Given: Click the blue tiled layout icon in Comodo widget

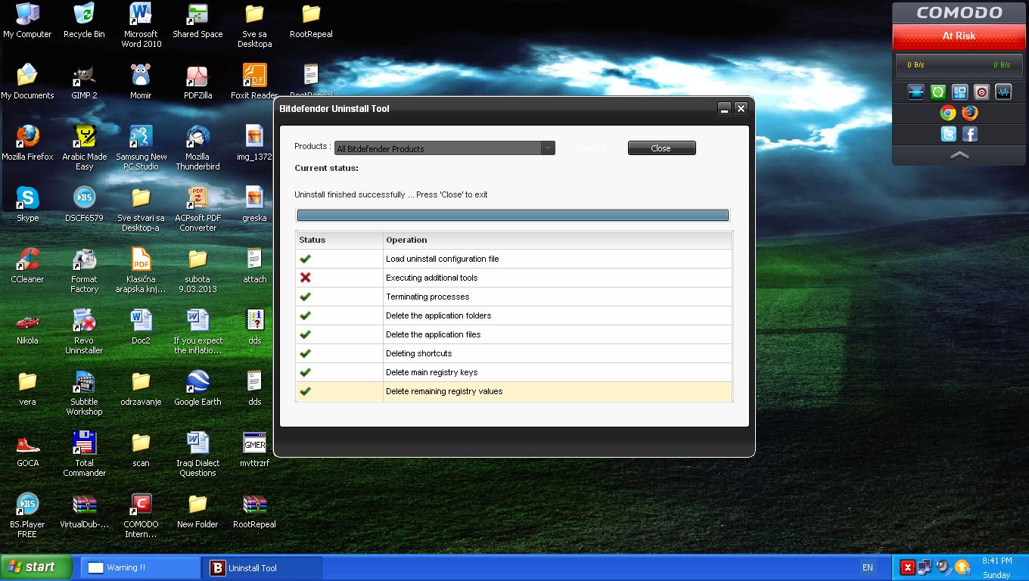Looking at the screenshot, I should coord(959,92).
